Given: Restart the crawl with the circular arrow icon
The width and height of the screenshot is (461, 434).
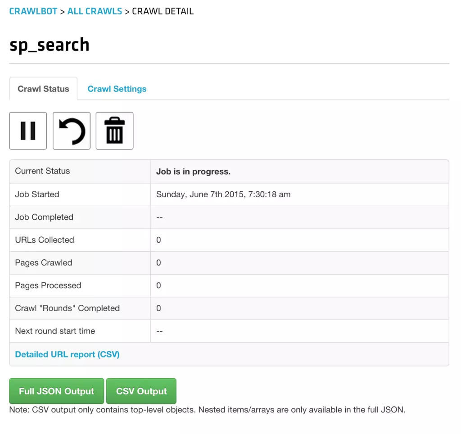Looking at the screenshot, I should click(72, 131).
